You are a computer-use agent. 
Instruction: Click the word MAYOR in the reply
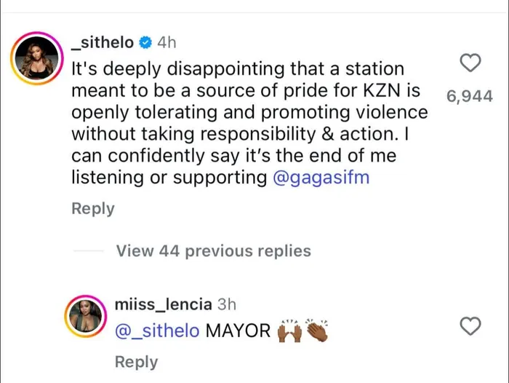coord(238,331)
